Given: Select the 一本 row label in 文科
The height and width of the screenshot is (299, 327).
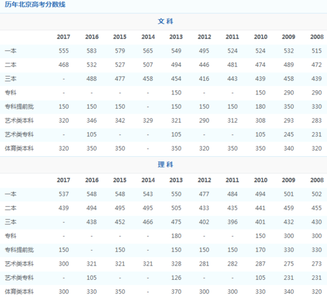Looking at the screenshot, I should [x=11, y=51].
